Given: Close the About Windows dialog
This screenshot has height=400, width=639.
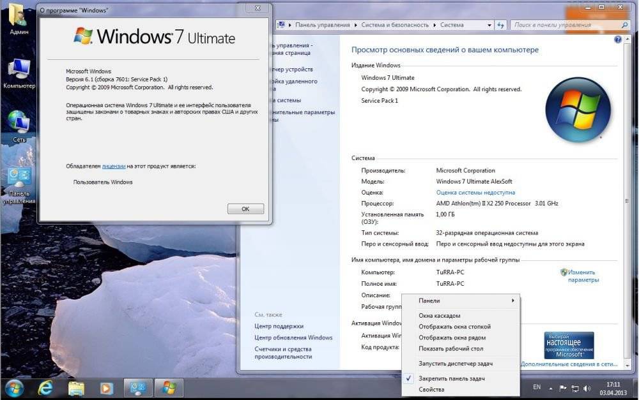Looking at the screenshot, I should click(x=258, y=8).
